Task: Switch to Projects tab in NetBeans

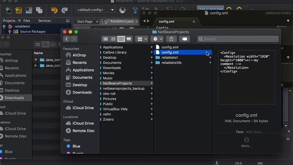Action: tap(9, 21)
